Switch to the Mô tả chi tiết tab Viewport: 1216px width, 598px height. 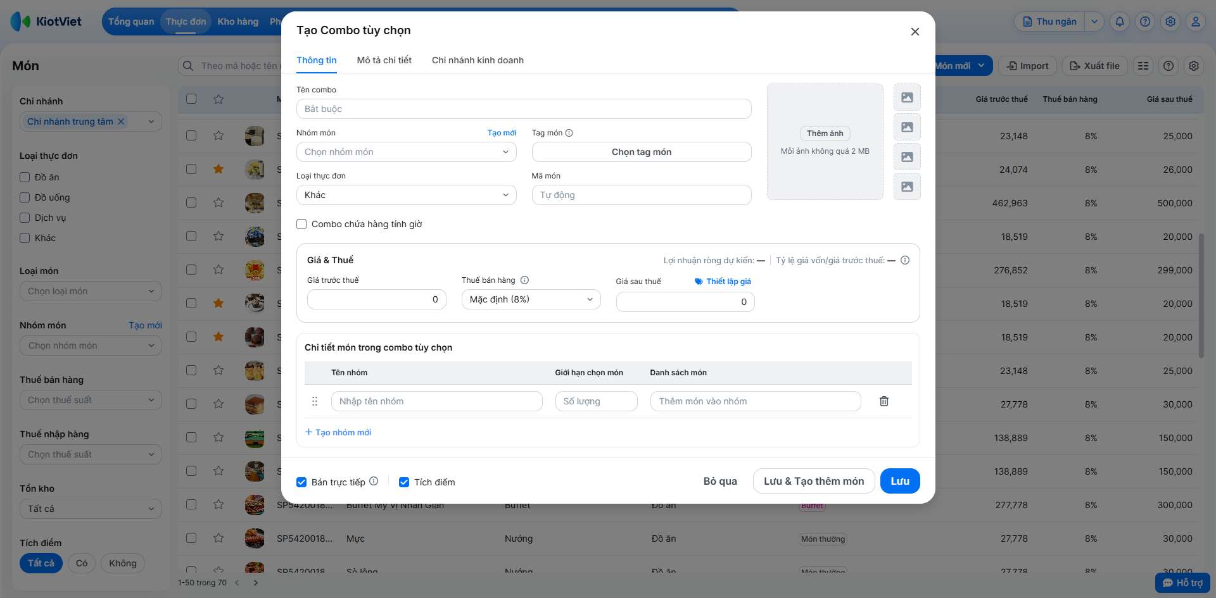tap(384, 60)
